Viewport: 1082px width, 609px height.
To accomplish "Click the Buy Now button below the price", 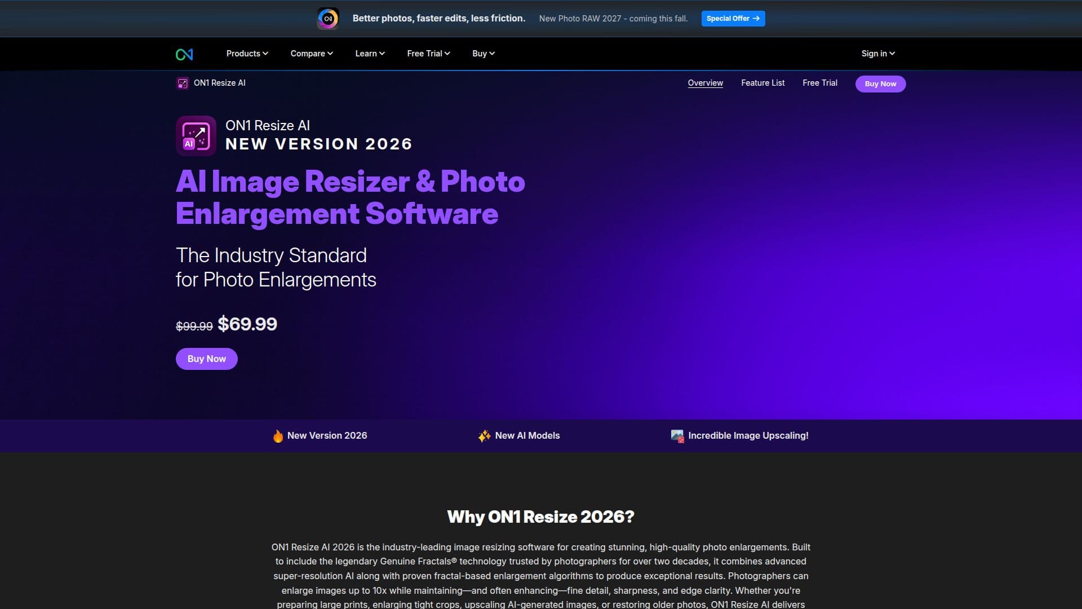I will [206, 359].
